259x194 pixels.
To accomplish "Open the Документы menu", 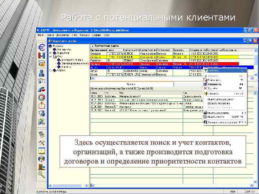I will 63,35.
